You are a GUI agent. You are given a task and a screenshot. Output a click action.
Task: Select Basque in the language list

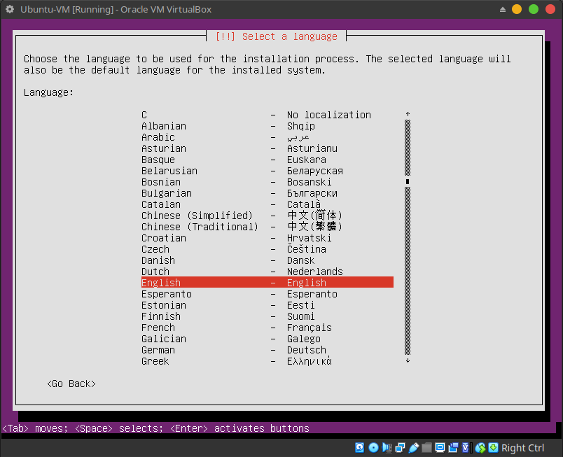[267, 160]
